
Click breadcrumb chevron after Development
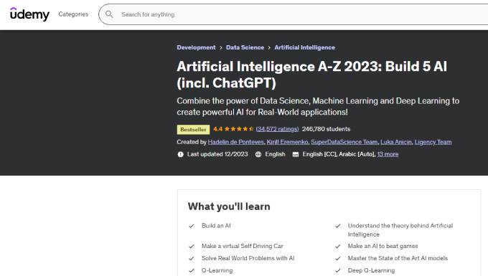[220, 48]
